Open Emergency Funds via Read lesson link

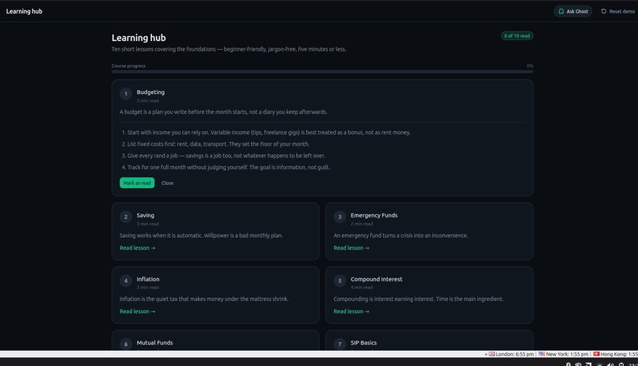pyautogui.click(x=351, y=247)
